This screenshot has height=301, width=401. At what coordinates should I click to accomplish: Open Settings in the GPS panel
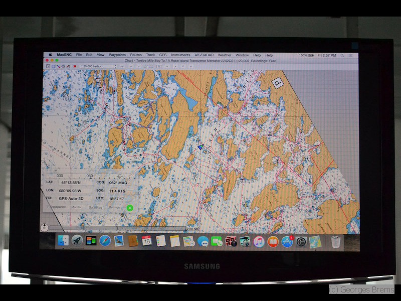(x=114, y=207)
